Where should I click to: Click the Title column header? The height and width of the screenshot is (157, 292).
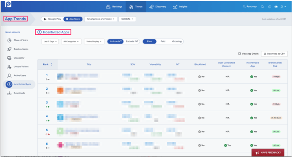89,64
